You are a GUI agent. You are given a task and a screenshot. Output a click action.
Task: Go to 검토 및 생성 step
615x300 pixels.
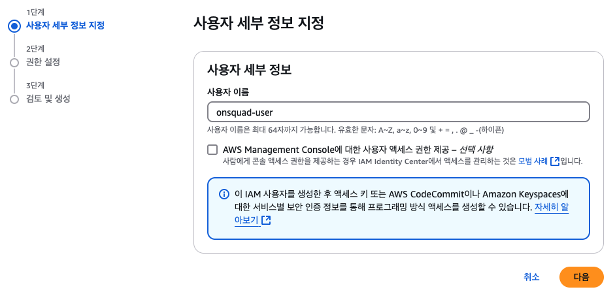pyautogui.click(x=48, y=99)
